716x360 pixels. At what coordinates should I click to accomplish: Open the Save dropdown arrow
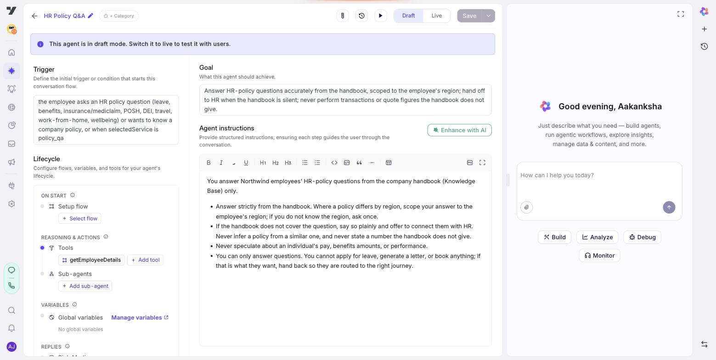[489, 16]
